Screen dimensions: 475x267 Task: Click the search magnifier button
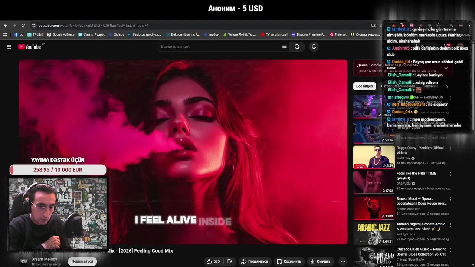[x=297, y=47]
